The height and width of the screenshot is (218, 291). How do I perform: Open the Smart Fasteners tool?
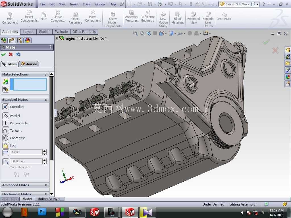(x=75, y=18)
